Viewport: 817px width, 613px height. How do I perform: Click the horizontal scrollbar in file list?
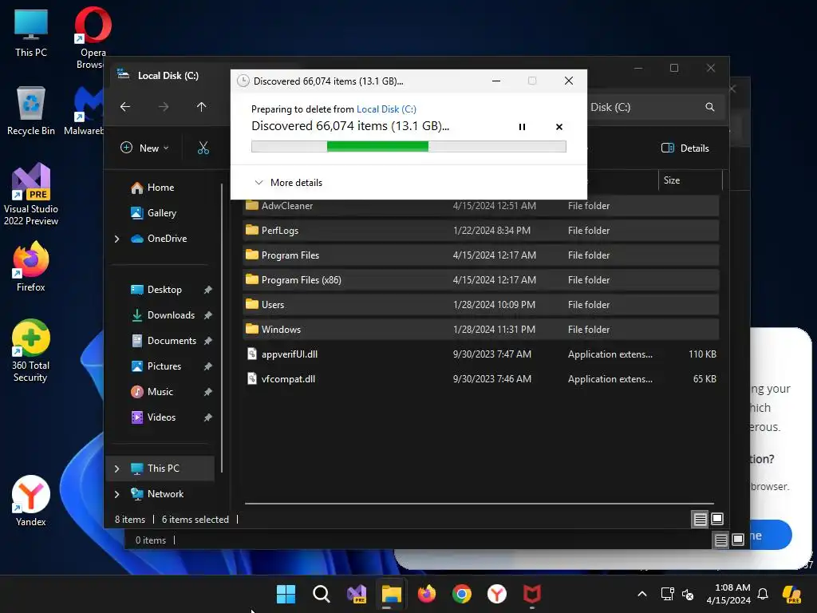[x=480, y=504]
